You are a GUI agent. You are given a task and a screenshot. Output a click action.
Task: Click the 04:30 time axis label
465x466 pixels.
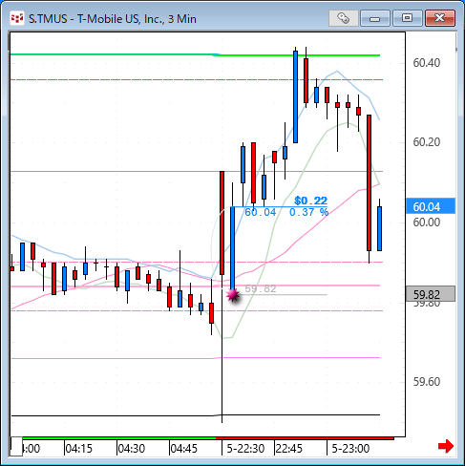pyautogui.click(x=132, y=449)
